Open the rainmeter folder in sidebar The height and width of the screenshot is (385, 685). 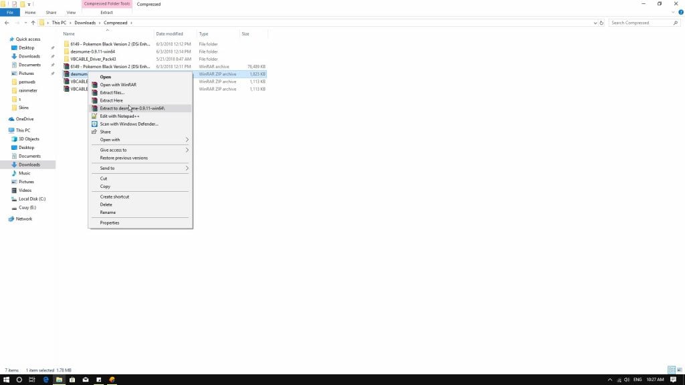(28, 90)
